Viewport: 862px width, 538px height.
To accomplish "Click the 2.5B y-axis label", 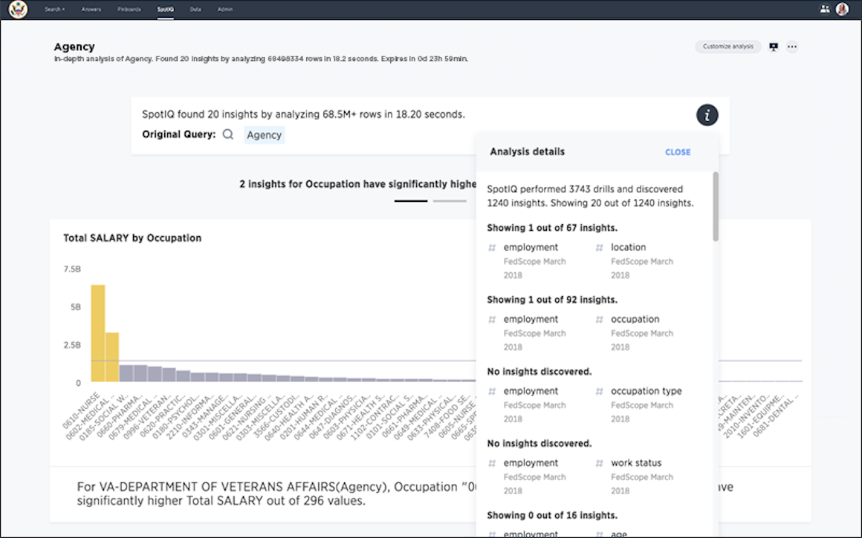I will 72,345.
